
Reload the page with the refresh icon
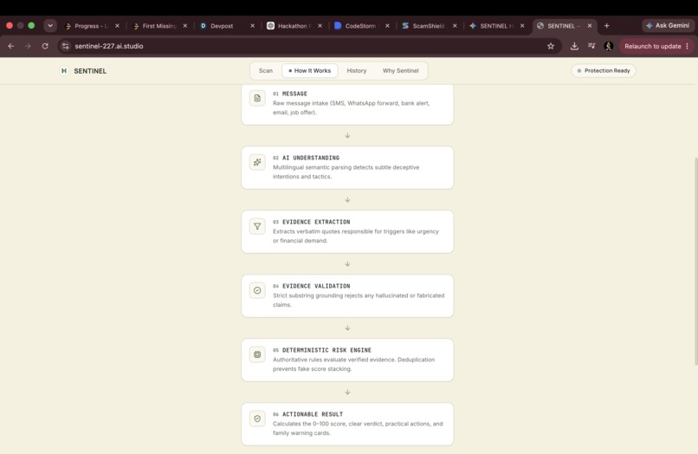coord(45,46)
